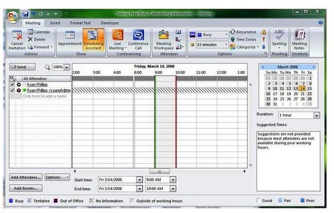Click Add Rooms button
The image size is (334, 213).
click(x=26, y=188)
